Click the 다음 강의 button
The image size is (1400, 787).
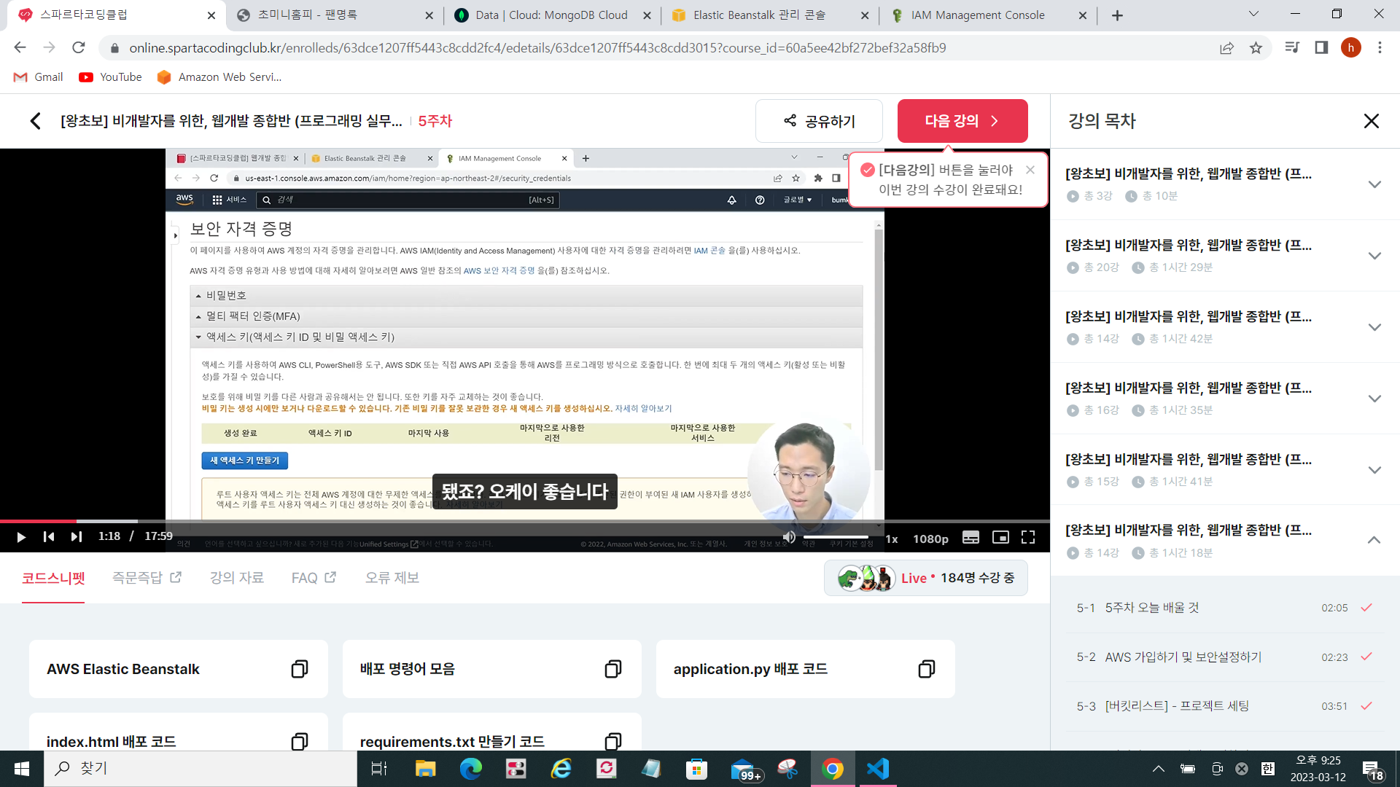tap(962, 121)
